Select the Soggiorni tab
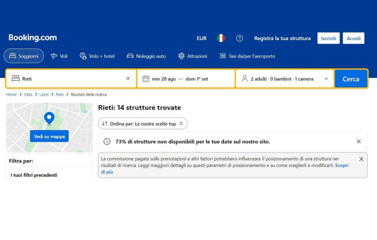The image size is (377, 240). tap(24, 56)
